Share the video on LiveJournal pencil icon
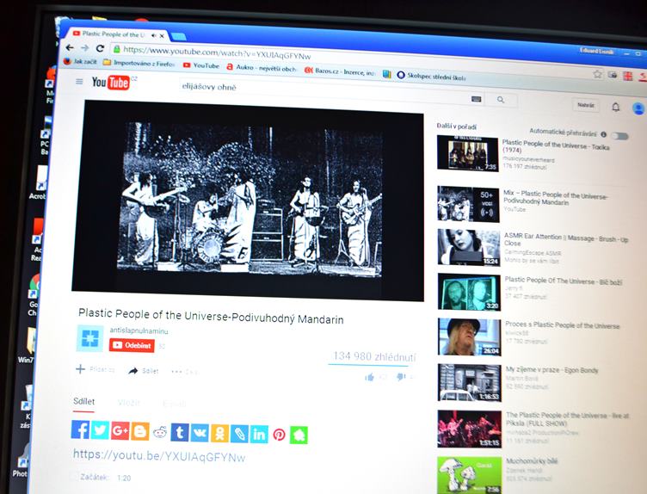 pyautogui.click(x=239, y=434)
